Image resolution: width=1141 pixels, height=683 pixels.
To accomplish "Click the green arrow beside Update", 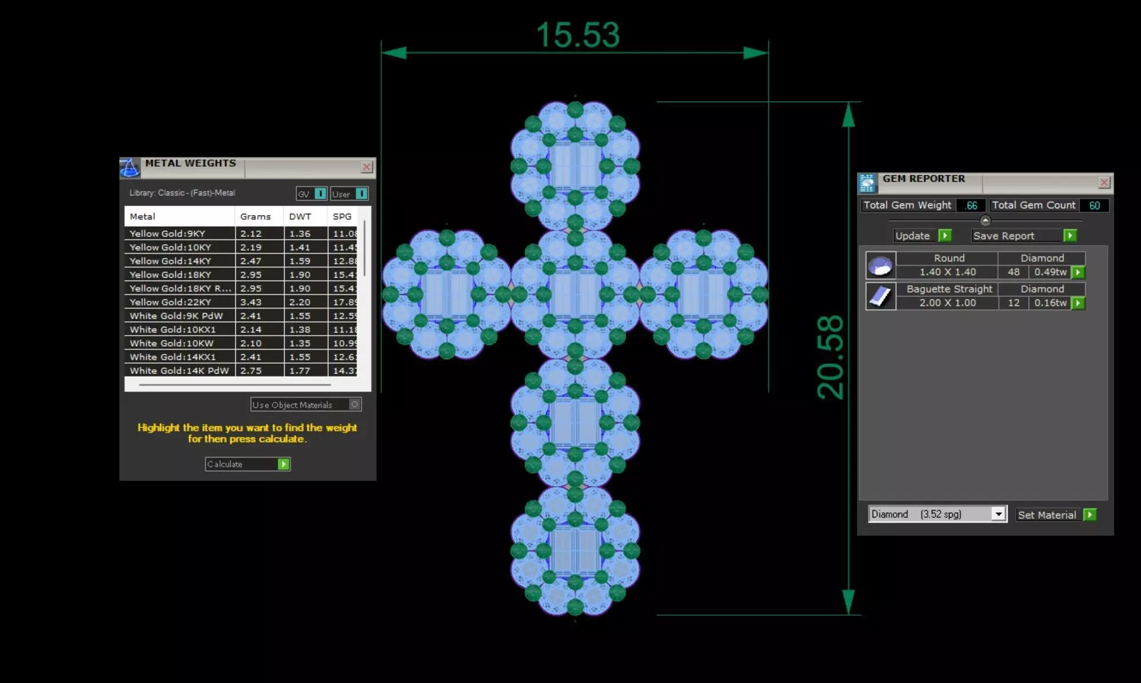I will point(945,236).
